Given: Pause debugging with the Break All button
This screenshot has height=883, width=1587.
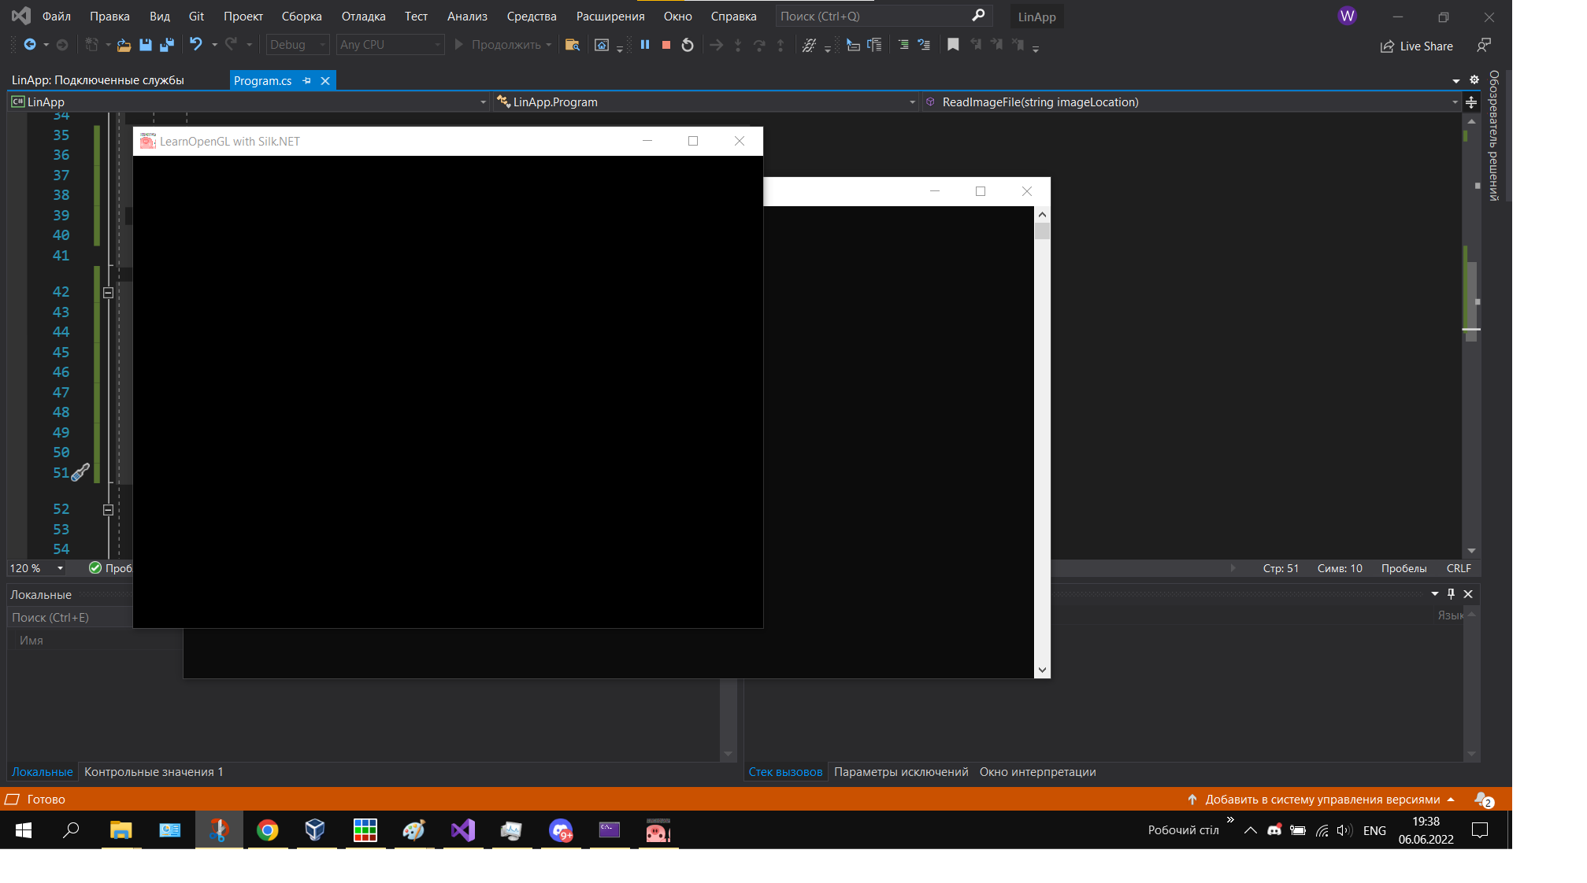Looking at the screenshot, I should (645, 45).
